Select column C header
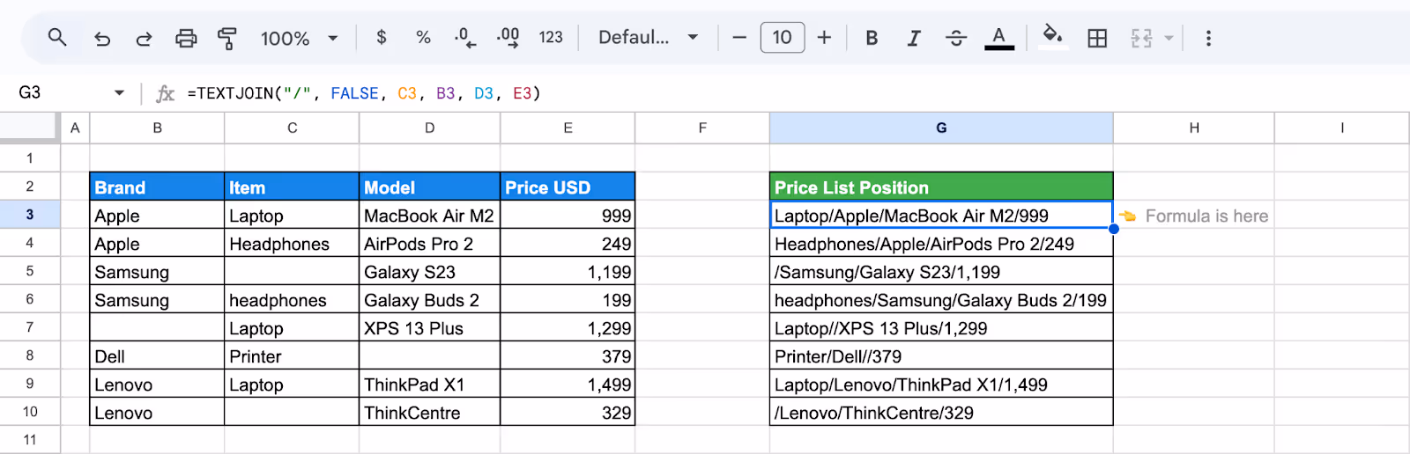Viewport: 1410px width, 454px height. pyautogui.click(x=292, y=128)
